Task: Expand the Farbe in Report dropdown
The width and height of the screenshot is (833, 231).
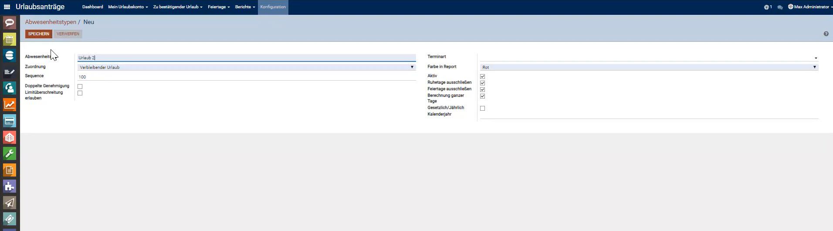Action: click(649, 67)
